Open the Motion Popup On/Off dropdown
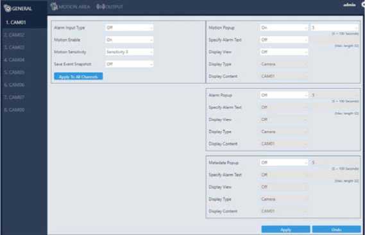This screenshot has width=365, height=235. point(284,28)
